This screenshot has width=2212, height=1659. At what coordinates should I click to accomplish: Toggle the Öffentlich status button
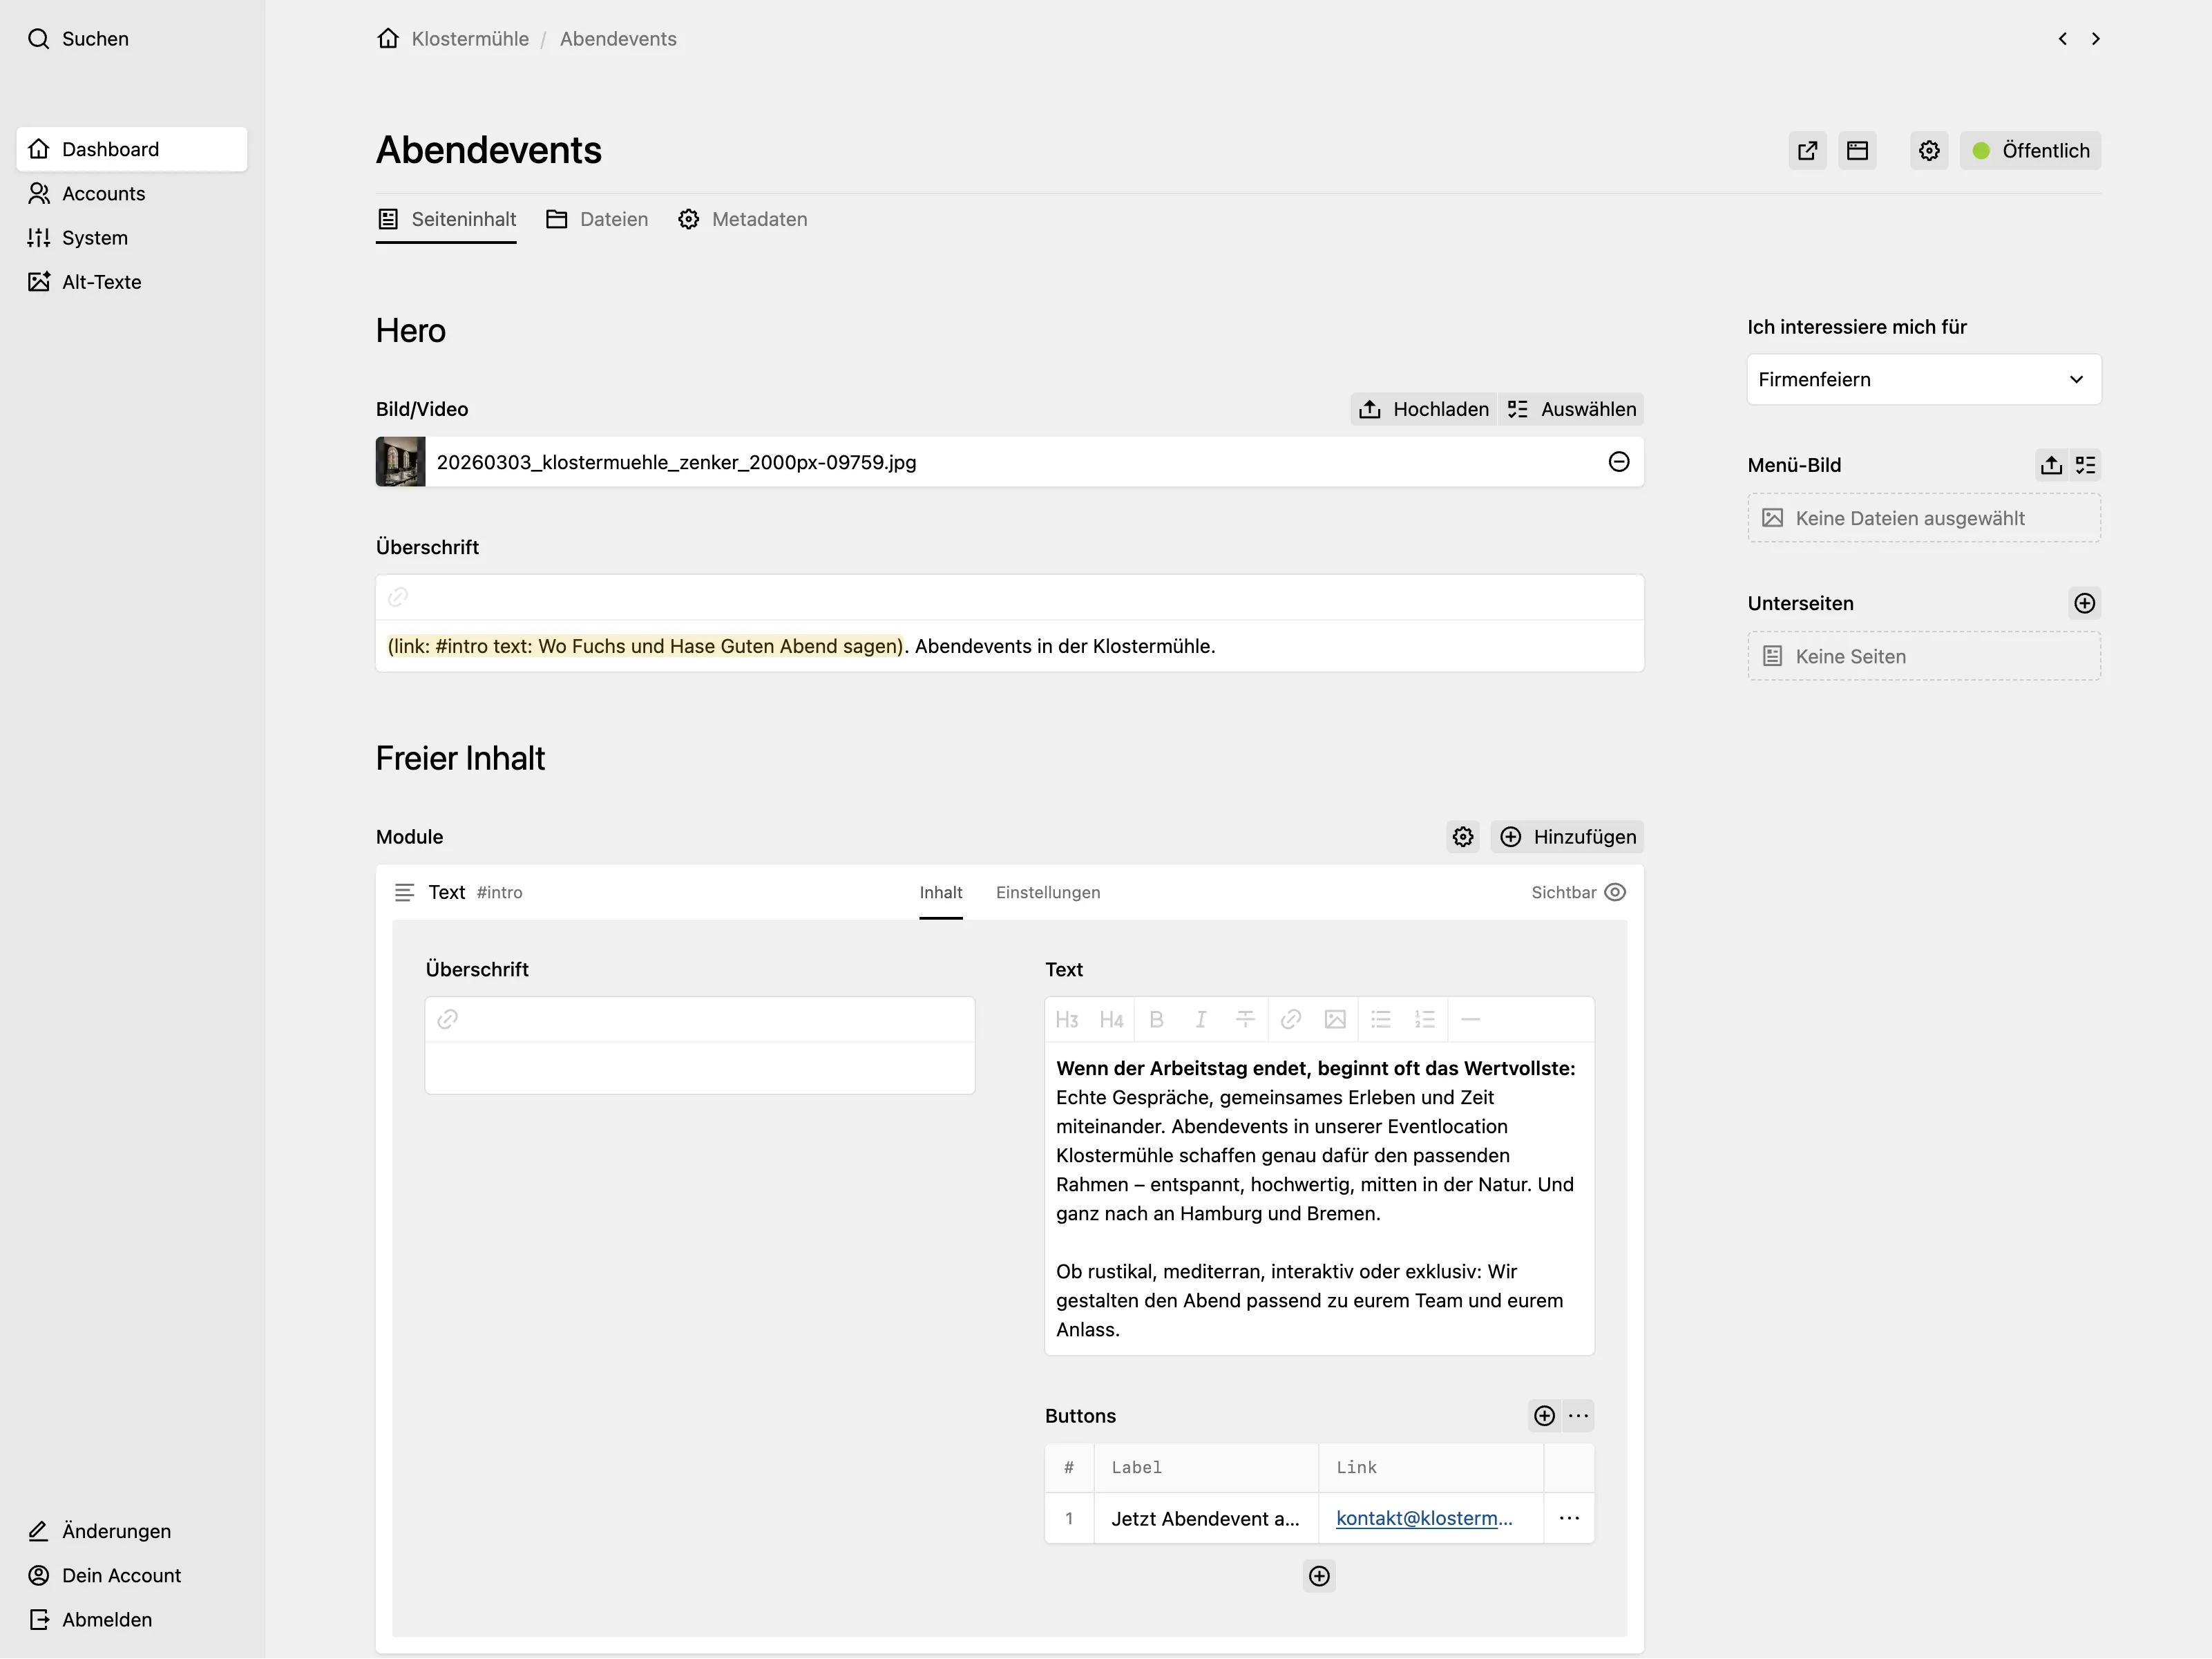pyautogui.click(x=2030, y=151)
